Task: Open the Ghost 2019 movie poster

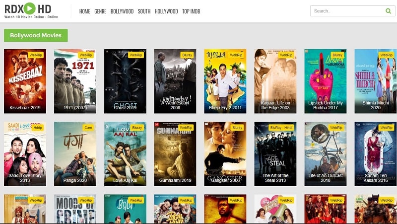Action: pos(125,81)
